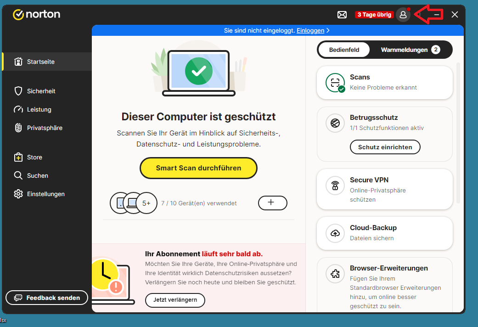Click the Einloggen link
This screenshot has width=478, height=327.
tap(310, 31)
